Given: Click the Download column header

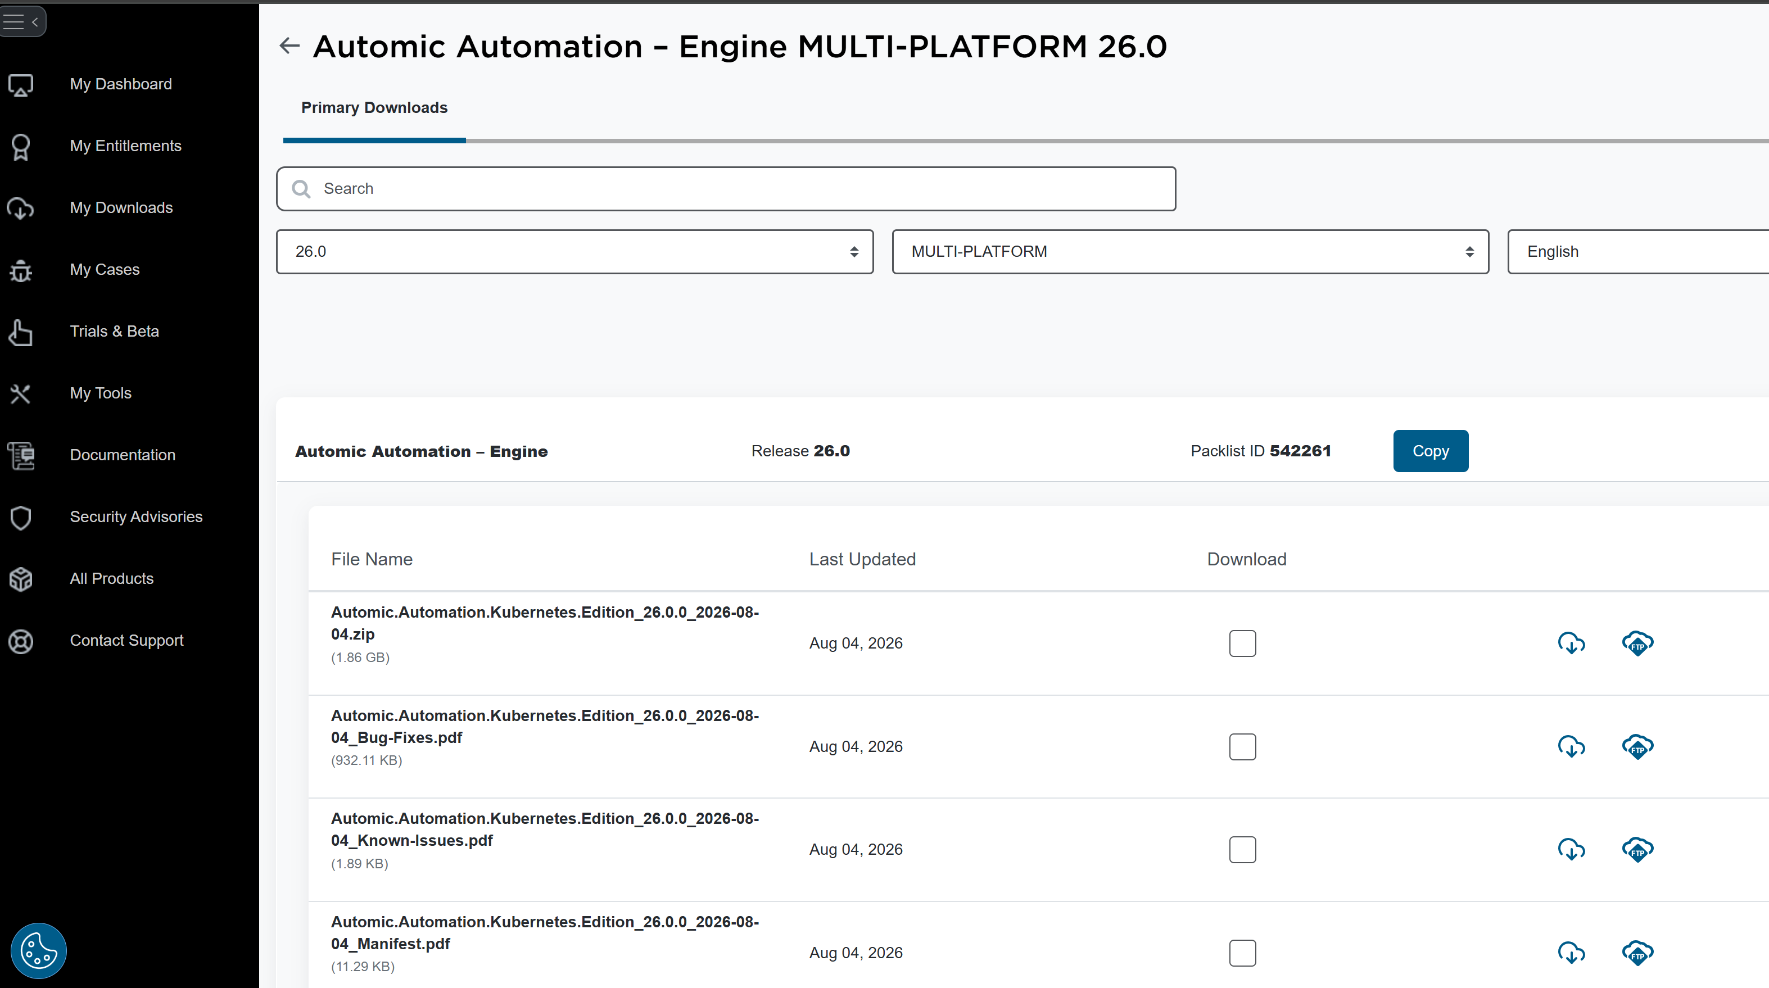Looking at the screenshot, I should 1247,560.
